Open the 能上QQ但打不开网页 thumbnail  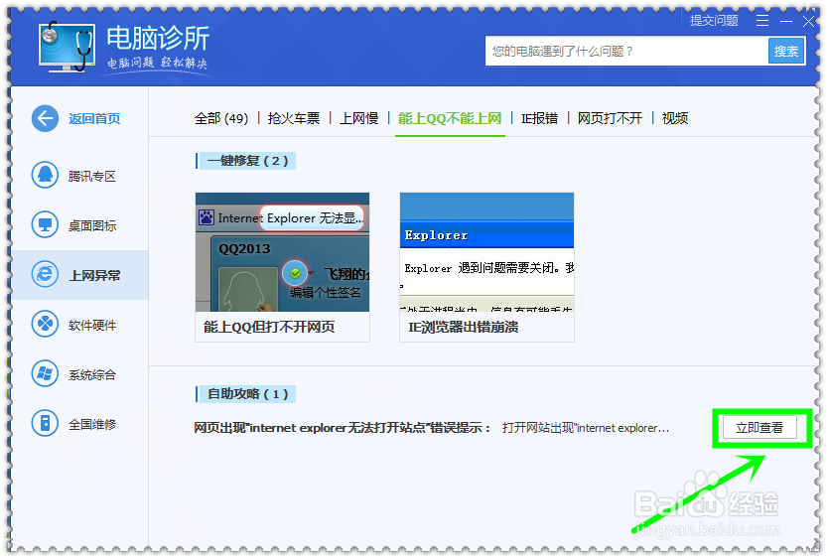(x=282, y=252)
